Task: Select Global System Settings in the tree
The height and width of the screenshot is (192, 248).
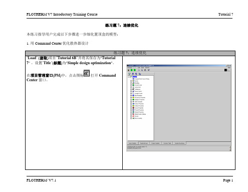Action: pyautogui.click(x=140, y=114)
